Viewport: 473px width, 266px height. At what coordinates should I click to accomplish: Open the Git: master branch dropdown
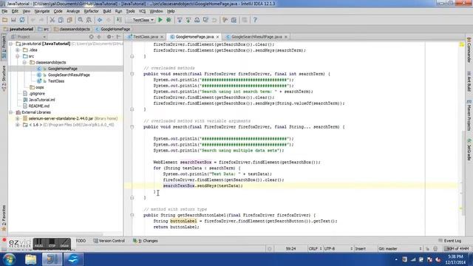pos(400,249)
